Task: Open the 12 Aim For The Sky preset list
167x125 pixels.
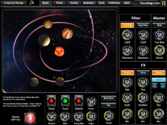Action: point(14,3)
